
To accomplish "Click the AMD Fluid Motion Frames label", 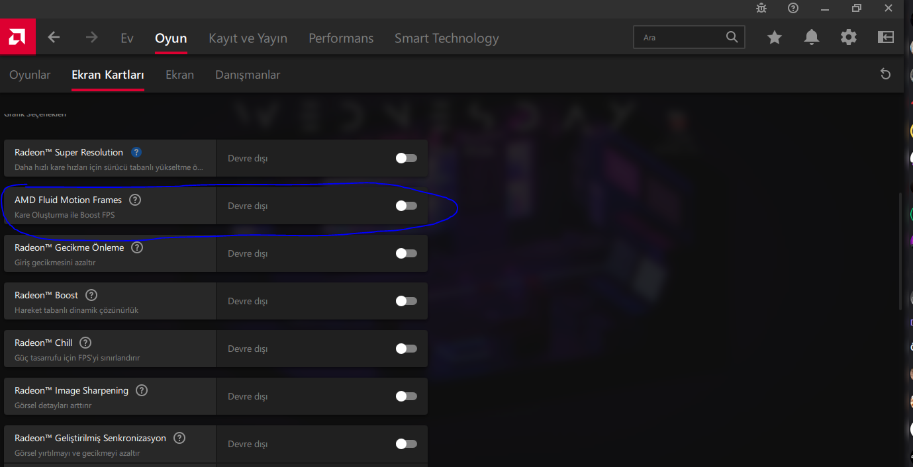I will (68, 200).
